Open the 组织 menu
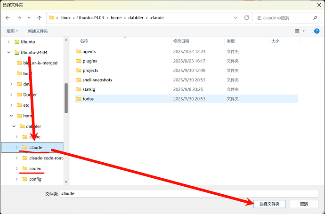Screen dimensions: 325x214 tap(12, 31)
